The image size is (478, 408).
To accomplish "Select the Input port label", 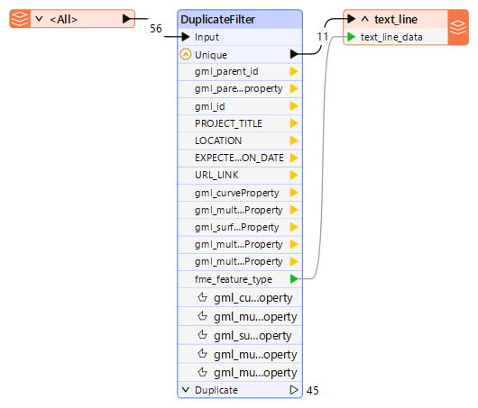I will (x=207, y=37).
